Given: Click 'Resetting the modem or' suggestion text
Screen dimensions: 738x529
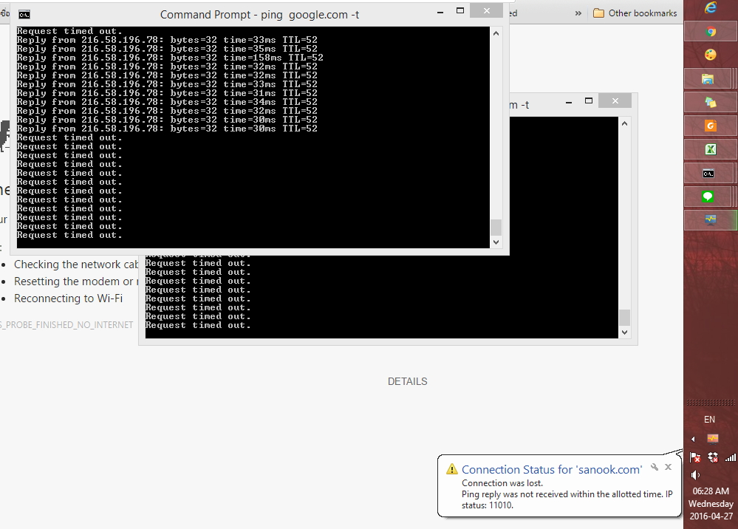Looking at the screenshot, I should [76, 281].
